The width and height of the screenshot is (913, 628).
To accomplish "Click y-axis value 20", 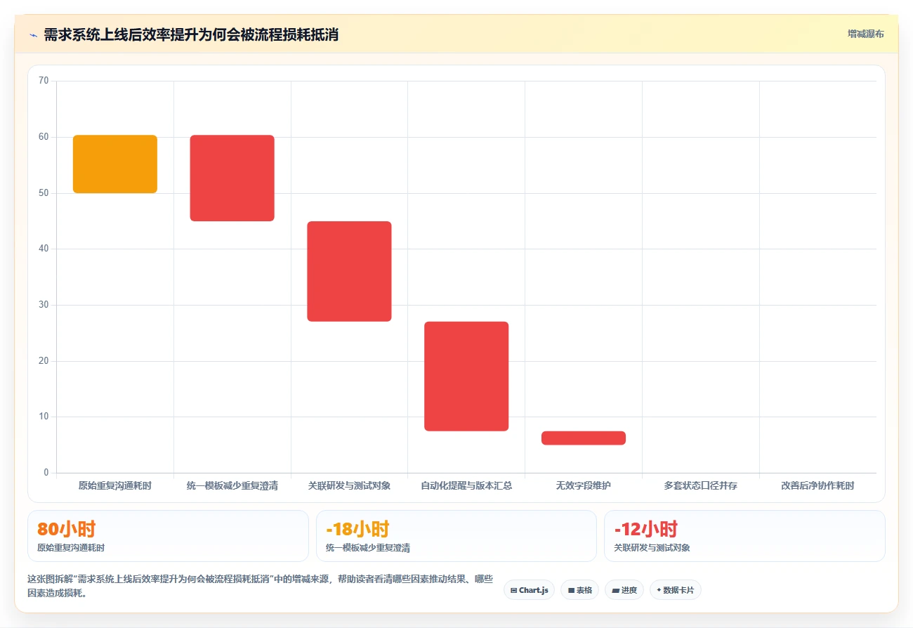I will (x=44, y=361).
